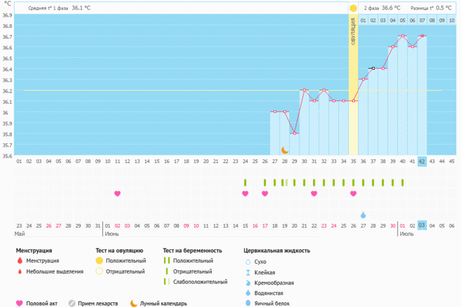Click the gray pill icon for Прием лекарств
461x307 pixels.
click(72, 303)
